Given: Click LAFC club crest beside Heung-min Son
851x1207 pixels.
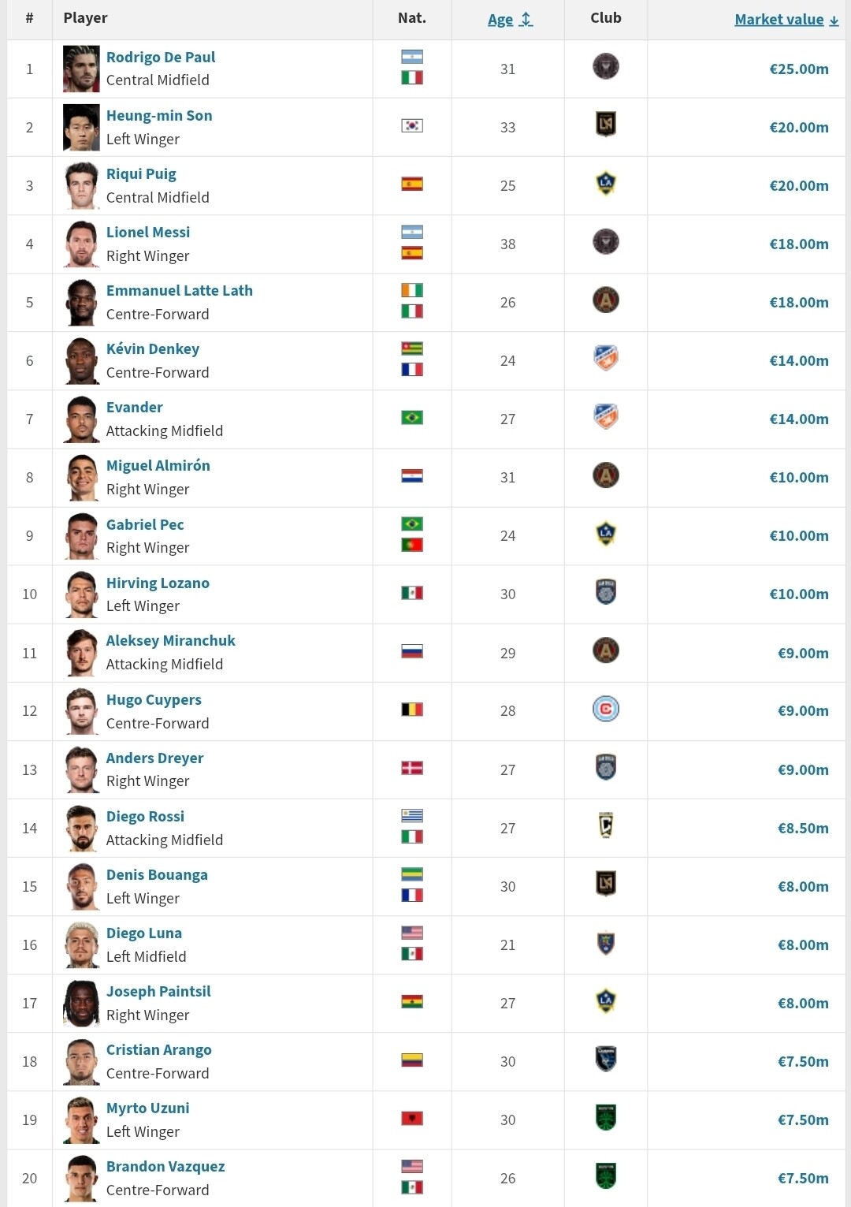Looking at the screenshot, I should coord(605,125).
